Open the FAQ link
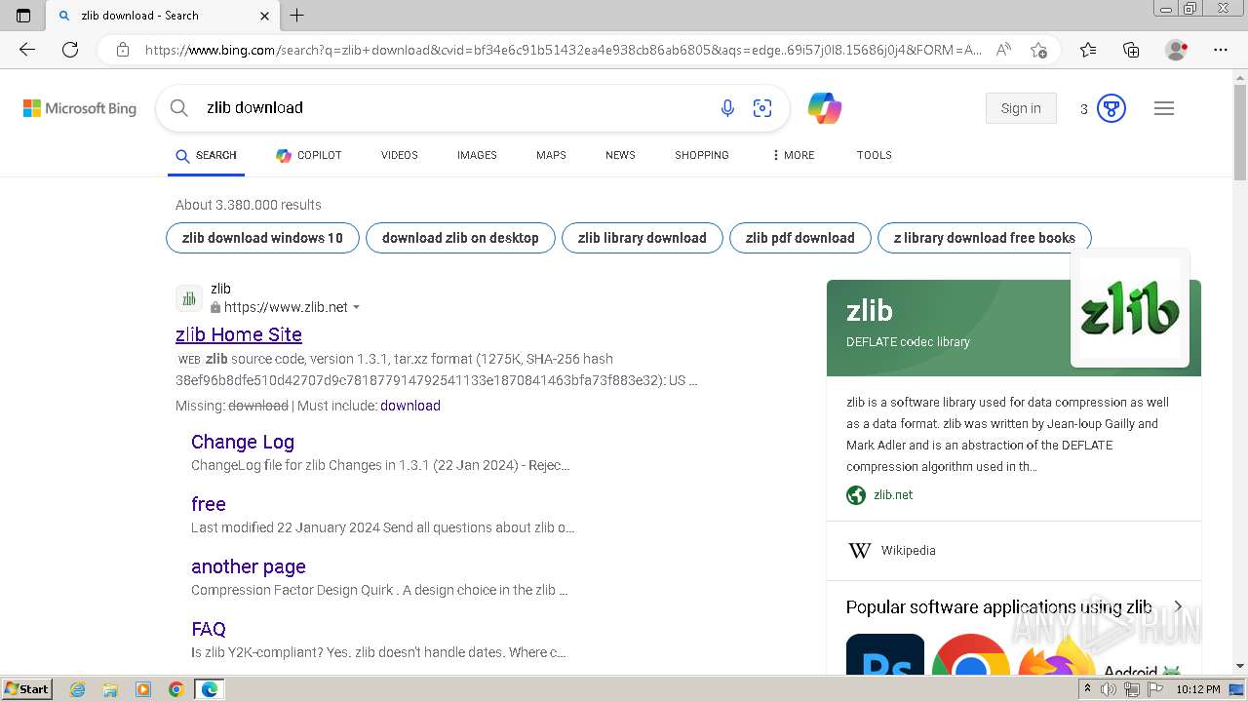Screen dimensions: 1248x702 (209, 629)
